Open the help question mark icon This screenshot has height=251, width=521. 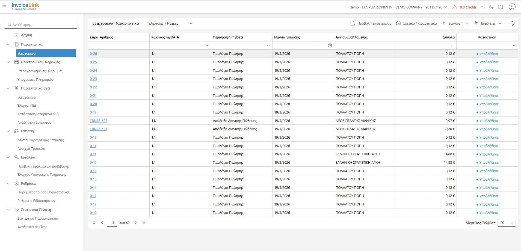click(x=501, y=7)
